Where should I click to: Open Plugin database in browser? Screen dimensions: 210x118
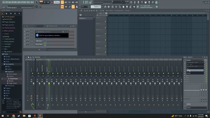(10, 22)
